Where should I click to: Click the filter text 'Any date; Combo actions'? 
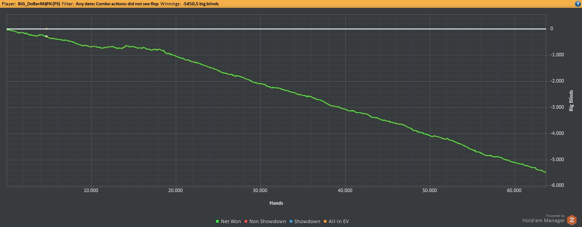pos(117,3)
